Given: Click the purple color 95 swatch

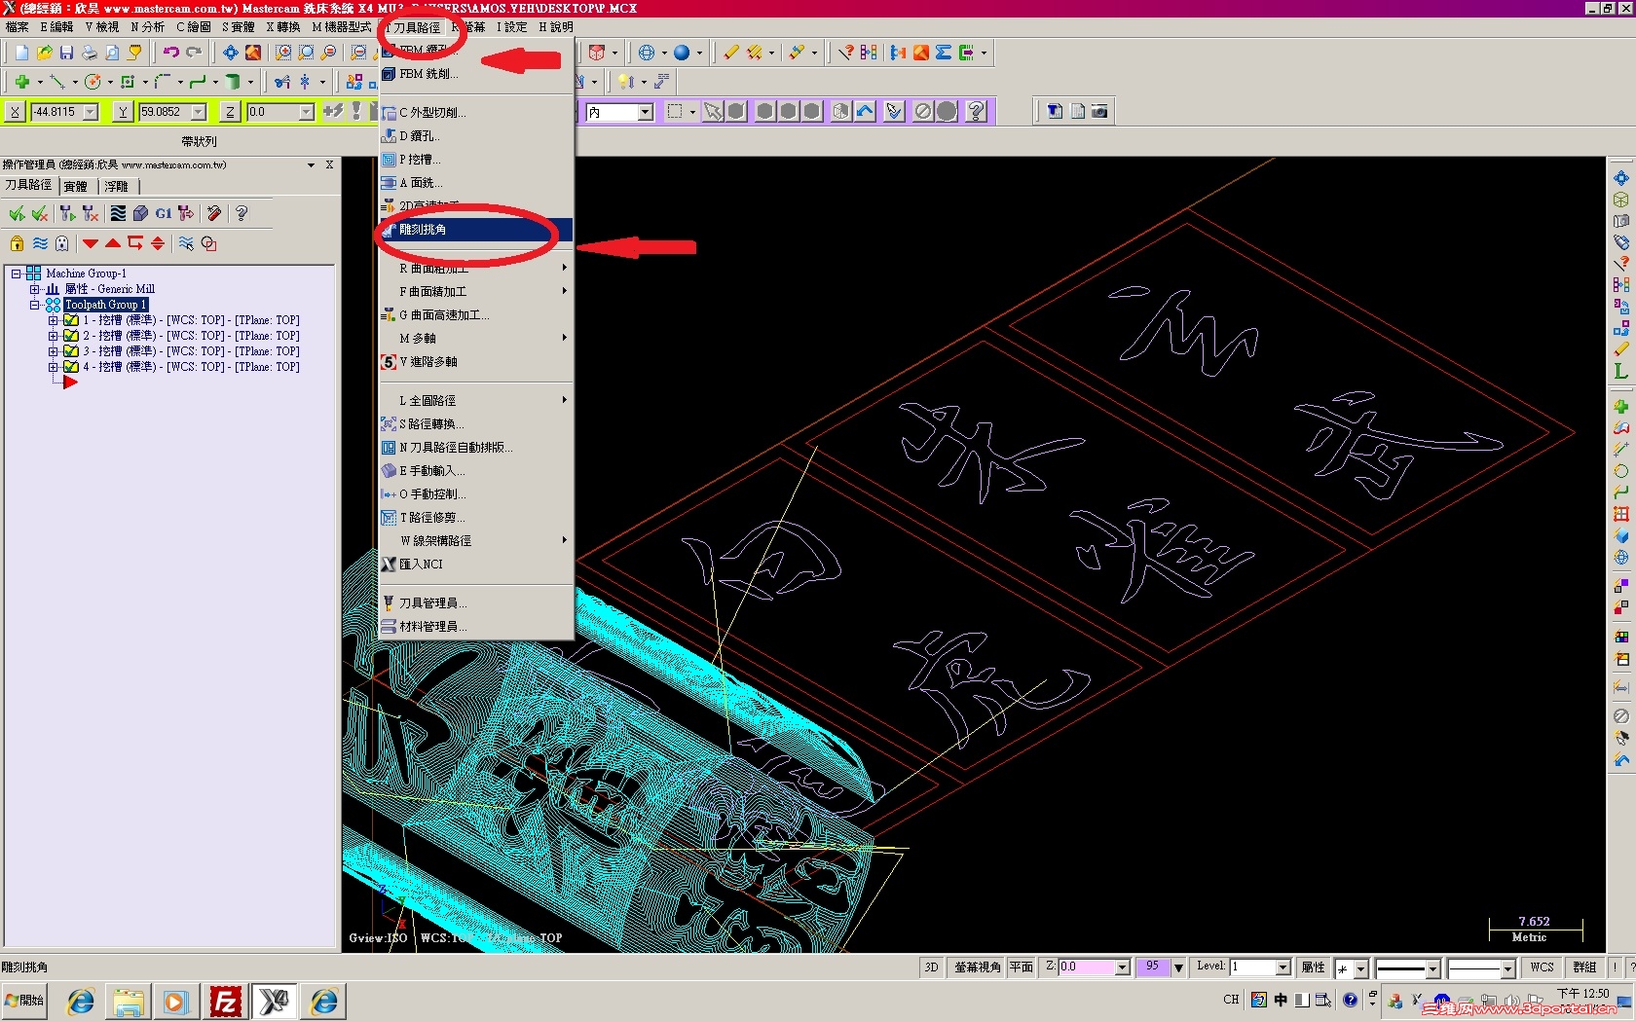Looking at the screenshot, I should [x=1152, y=967].
